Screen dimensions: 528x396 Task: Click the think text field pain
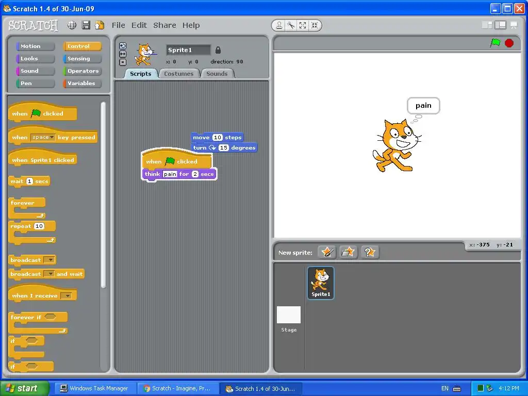170,174
